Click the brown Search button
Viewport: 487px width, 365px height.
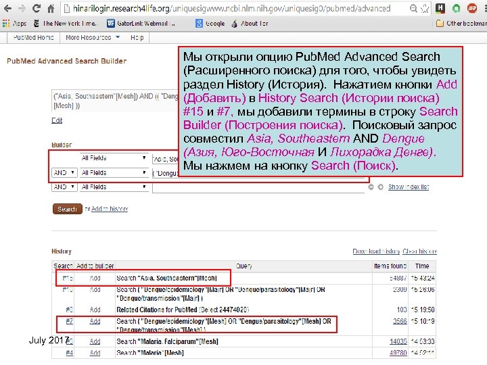(68, 209)
